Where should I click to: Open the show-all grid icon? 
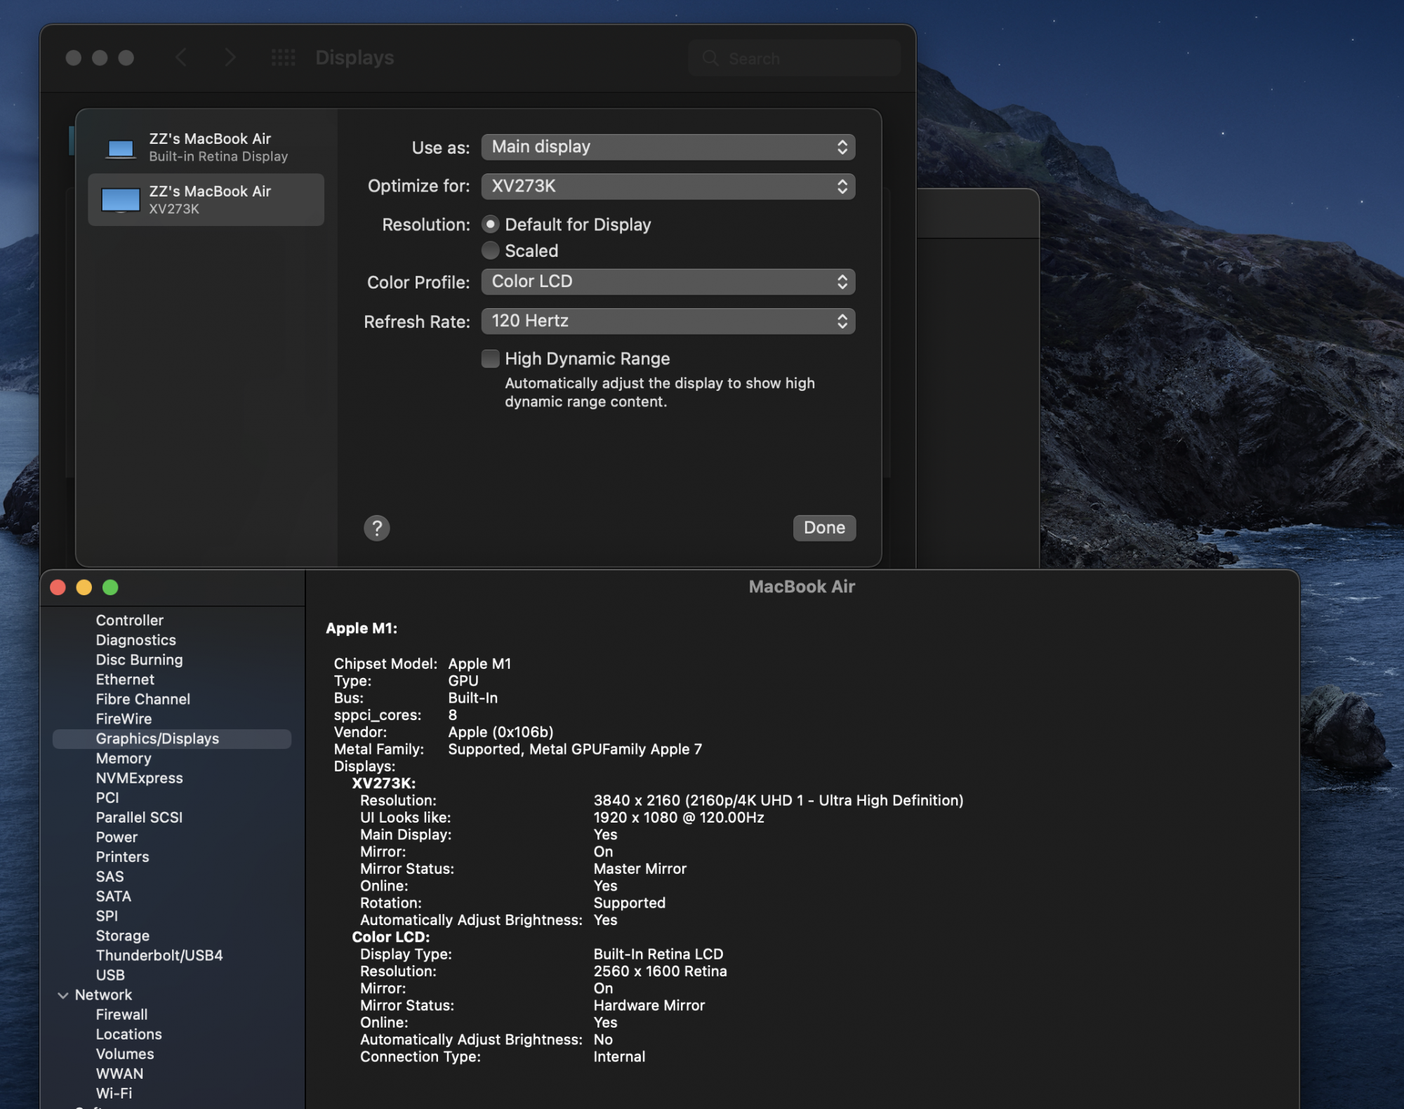click(x=283, y=58)
